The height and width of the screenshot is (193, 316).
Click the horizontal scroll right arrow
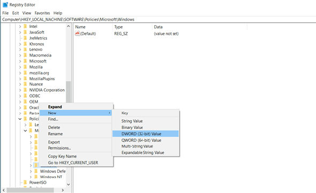point(63,190)
